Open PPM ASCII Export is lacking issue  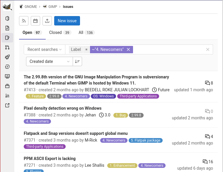[50, 159]
